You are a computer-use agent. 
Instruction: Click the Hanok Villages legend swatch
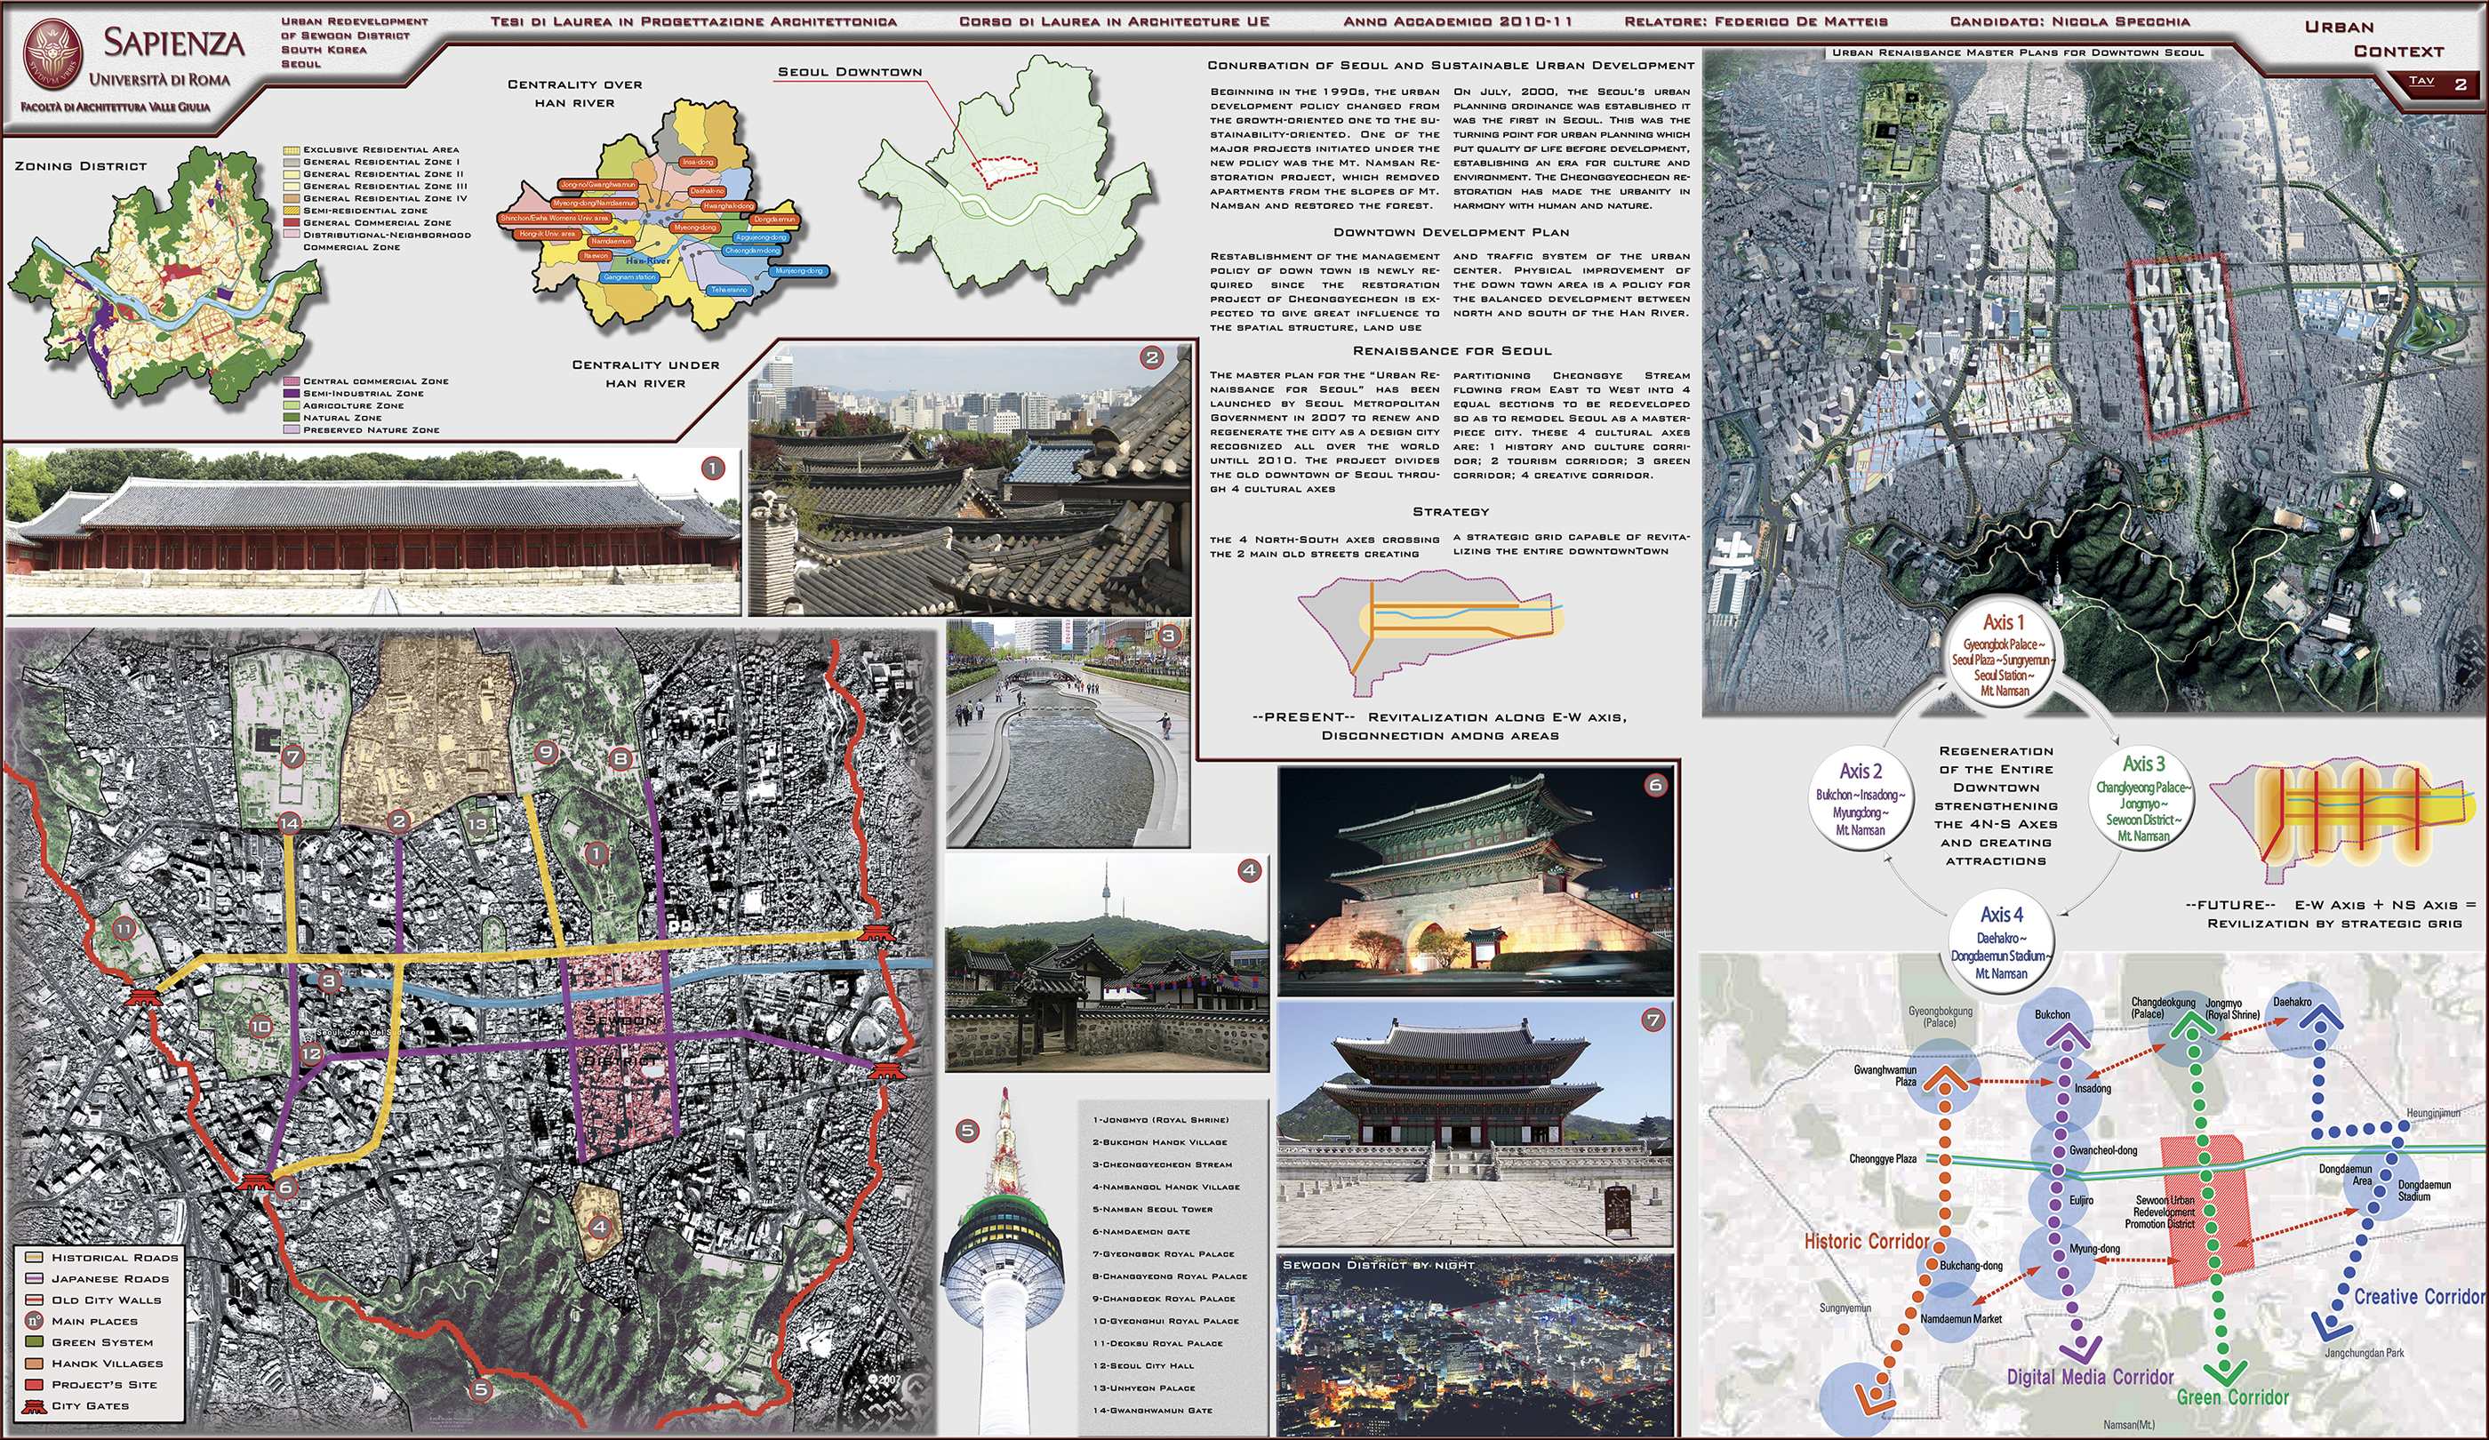click(35, 1363)
